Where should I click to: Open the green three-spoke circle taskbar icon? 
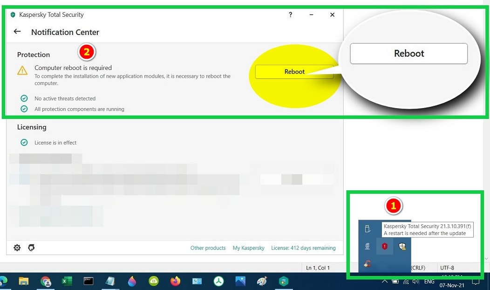[x=219, y=281]
